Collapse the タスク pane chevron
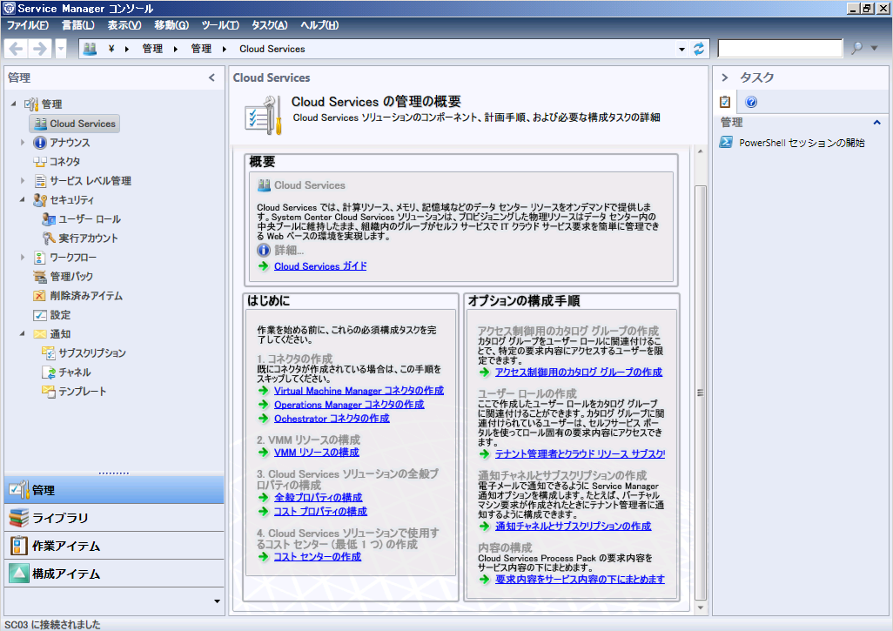893x631 pixels. pyautogui.click(x=725, y=77)
